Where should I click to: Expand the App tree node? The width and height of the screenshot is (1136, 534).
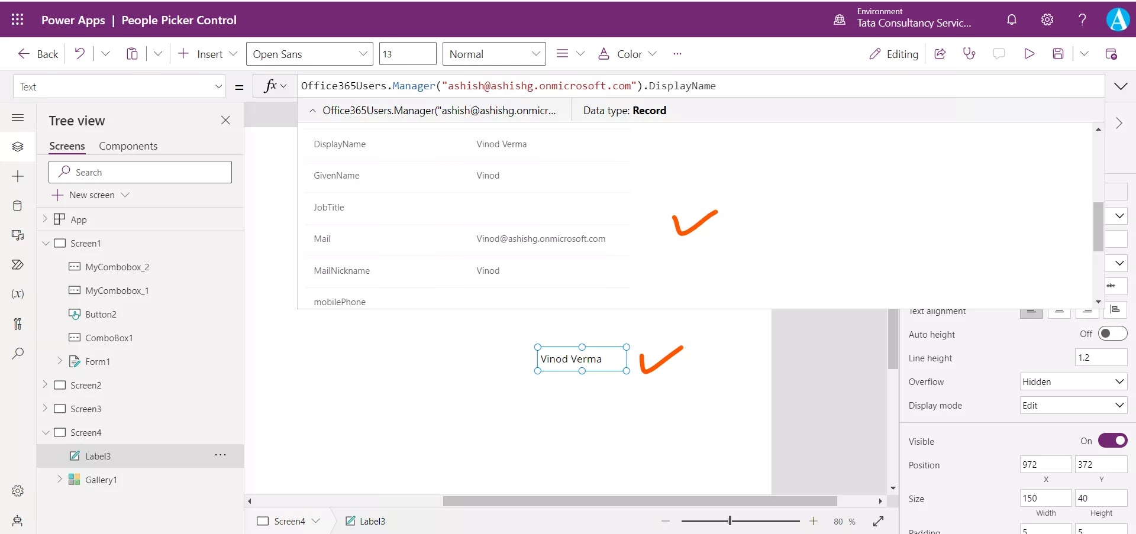coord(45,219)
